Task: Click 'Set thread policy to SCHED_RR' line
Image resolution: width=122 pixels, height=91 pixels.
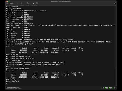Action: [20, 58]
